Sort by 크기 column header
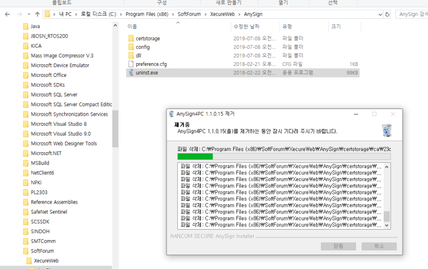This screenshot has width=428, height=269. tap(336, 27)
